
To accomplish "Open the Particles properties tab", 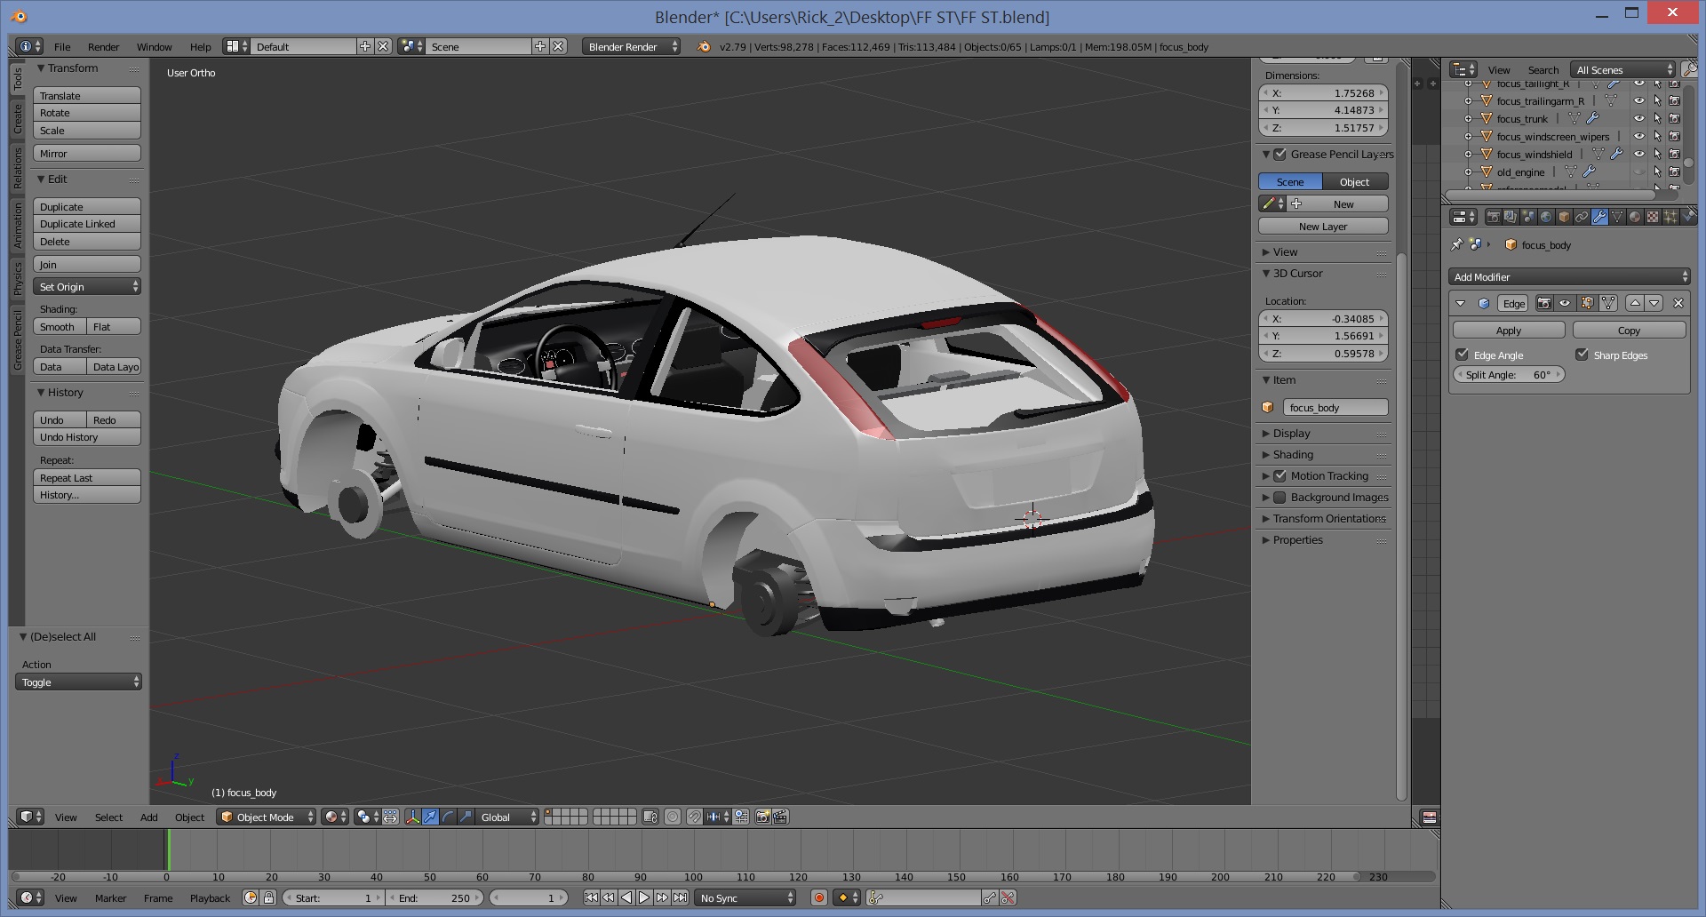I will tap(1670, 217).
